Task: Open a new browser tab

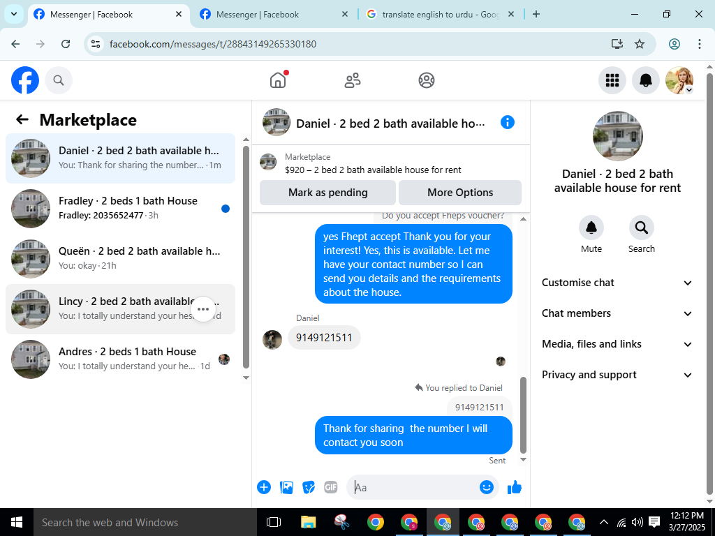Action: 536,14
